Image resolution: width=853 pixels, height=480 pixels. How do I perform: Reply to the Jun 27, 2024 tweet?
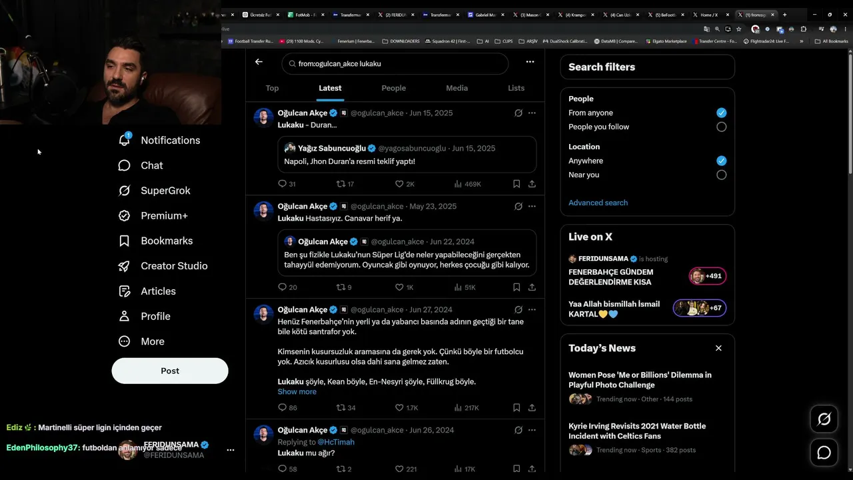[287, 407]
